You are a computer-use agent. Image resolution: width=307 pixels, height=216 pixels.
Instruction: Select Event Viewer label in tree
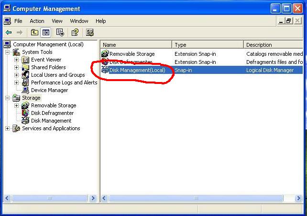click(x=46, y=60)
